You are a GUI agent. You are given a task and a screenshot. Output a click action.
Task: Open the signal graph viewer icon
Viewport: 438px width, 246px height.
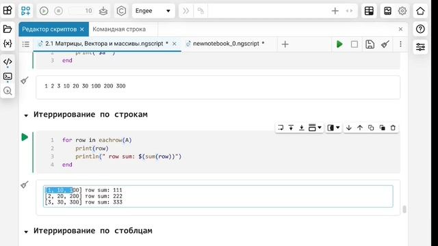click(x=388, y=11)
